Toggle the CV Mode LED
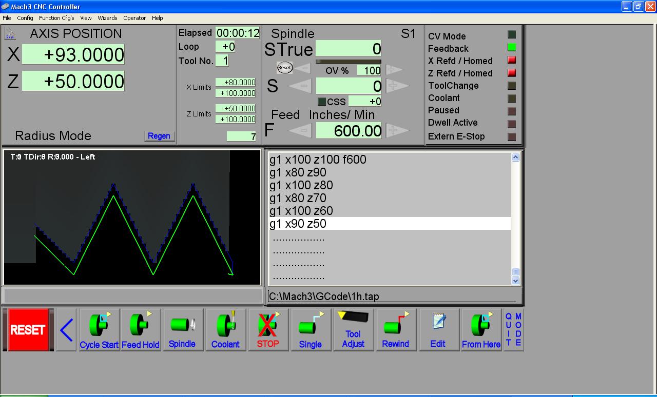 pos(511,35)
